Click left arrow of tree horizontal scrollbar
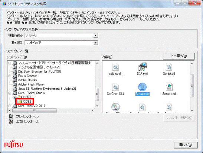This screenshot has width=203, height=153. (x=10, y=111)
